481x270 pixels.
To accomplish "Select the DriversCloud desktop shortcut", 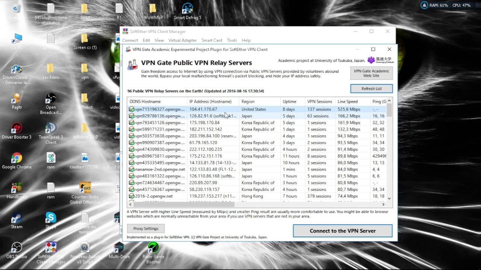I will (x=17, y=74).
